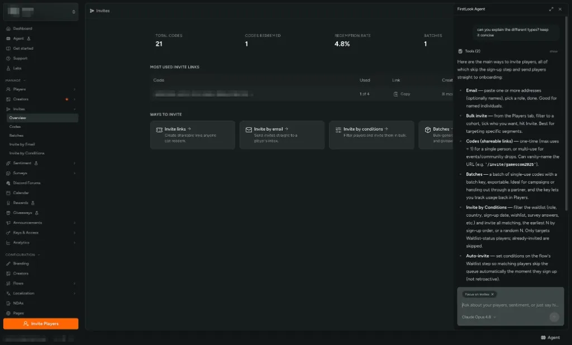Open the Invite by email card
The width and height of the screenshot is (572, 345).
[x=282, y=135]
